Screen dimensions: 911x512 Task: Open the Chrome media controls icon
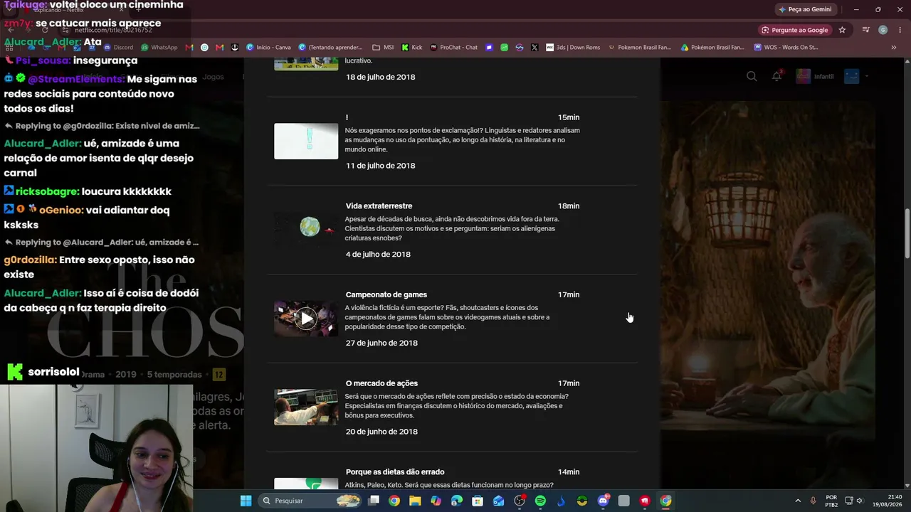[x=865, y=30]
